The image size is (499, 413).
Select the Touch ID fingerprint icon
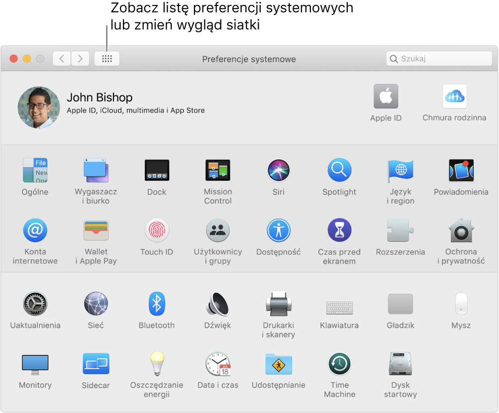click(157, 230)
